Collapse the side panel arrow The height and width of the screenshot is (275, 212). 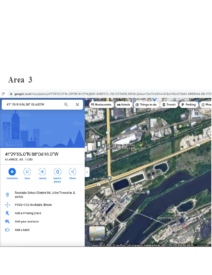coord(87,172)
